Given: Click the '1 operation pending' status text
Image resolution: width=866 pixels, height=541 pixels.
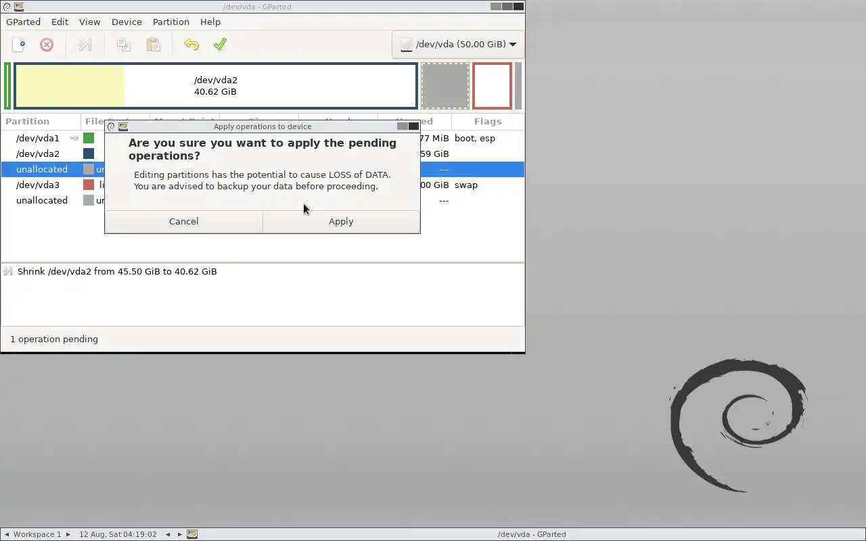Looking at the screenshot, I should coord(54,339).
